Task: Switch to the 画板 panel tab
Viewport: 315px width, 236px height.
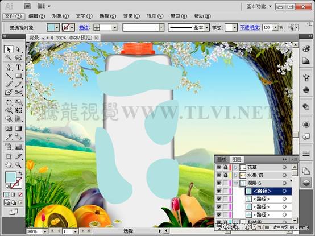Action: tap(222, 159)
